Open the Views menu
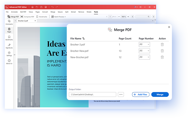 pos(31,12)
